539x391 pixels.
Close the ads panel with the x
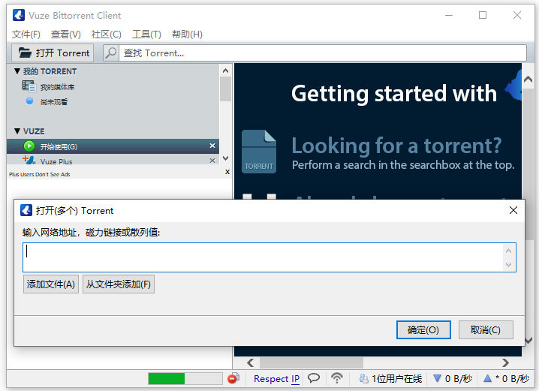(x=227, y=172)
